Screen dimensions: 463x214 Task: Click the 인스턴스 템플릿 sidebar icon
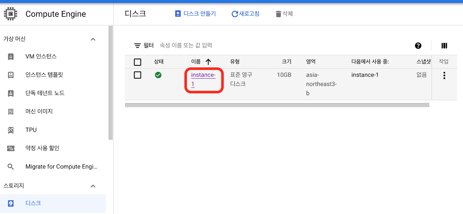tap(11, 75)
